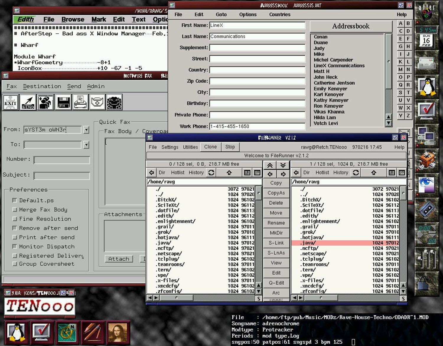The width and height of the screenshot is (443, 346).
Task: Toggle Remove after send checkbox
Action: (x=14, y=228)
